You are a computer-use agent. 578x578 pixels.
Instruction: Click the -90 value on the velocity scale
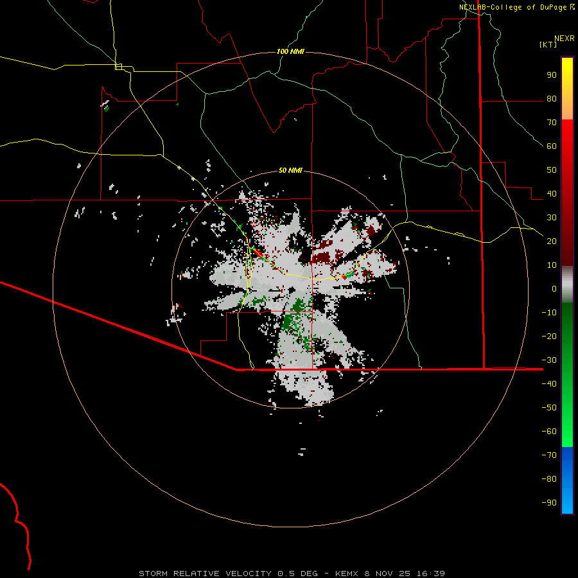(549, 503)
